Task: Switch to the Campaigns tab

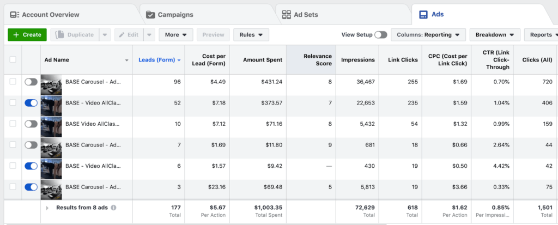Action: point(175,15)
